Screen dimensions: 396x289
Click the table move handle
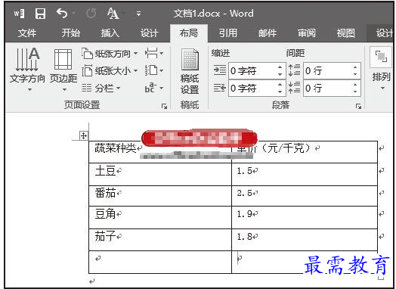pos(83,135)
